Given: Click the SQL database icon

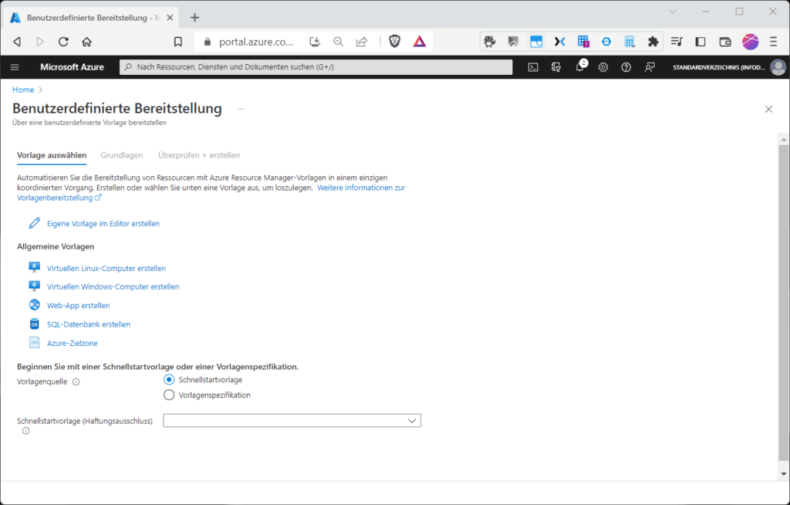Looking at the screenshot, I should pos(34,324).
